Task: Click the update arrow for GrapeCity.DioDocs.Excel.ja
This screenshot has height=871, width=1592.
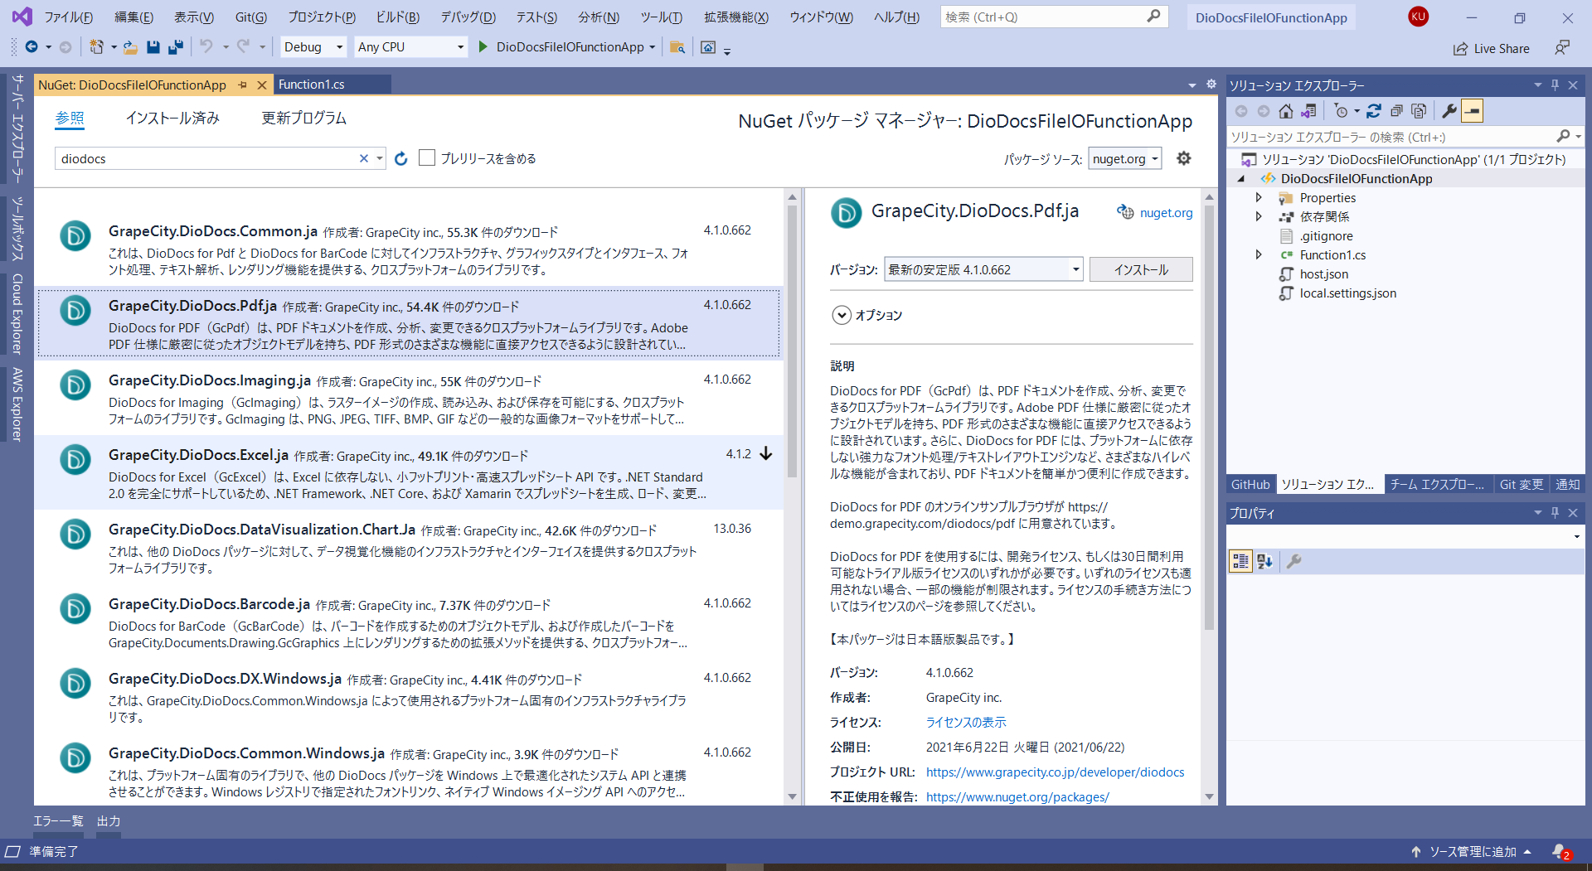Action: (x=766, y=453)
